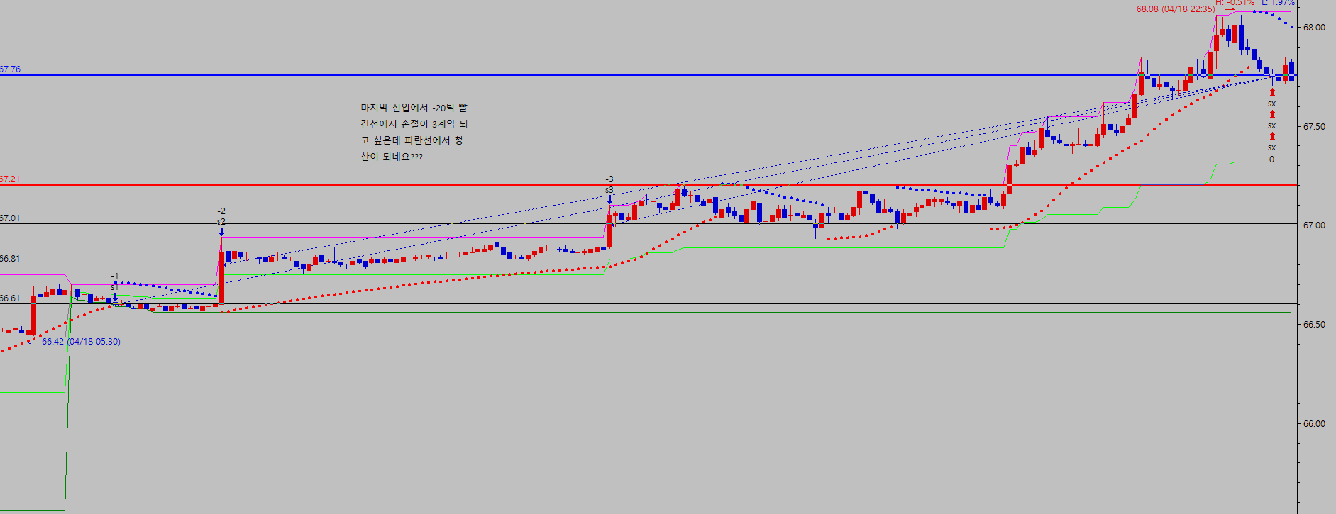The width and height of the screenshot is (1336, 514).
Task: Click the topmost red sx exit arrow
Action: pyautogui.click(x=1272, y=92)
